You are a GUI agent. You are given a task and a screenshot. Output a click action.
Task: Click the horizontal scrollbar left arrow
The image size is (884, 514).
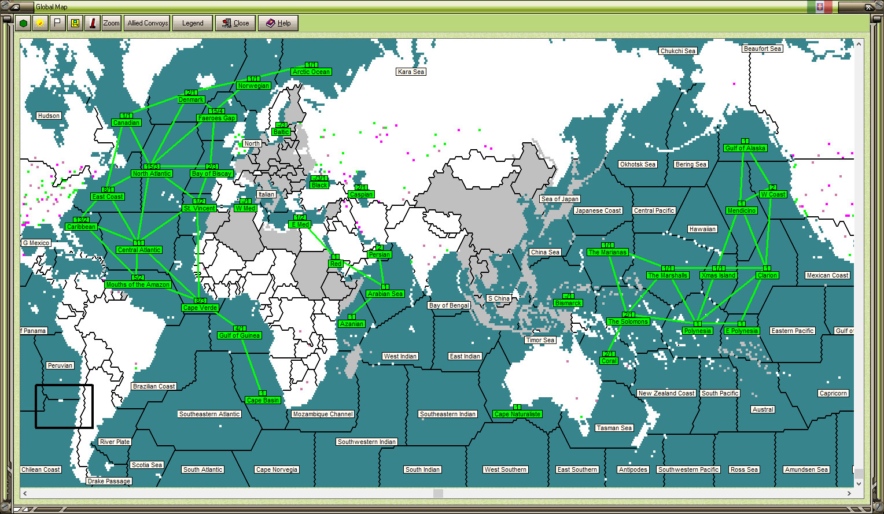(25, 493)
